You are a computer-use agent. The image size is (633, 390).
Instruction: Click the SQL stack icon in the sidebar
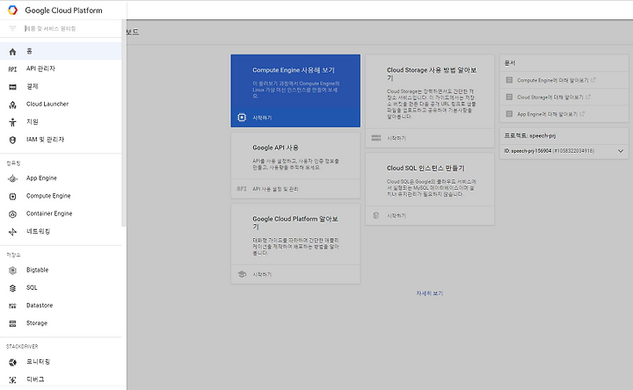[x=12, y=288]
